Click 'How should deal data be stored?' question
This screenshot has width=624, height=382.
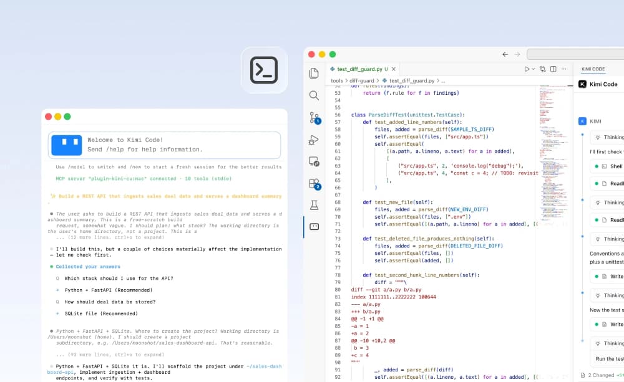pyautogui.click(x=110, y=302)
